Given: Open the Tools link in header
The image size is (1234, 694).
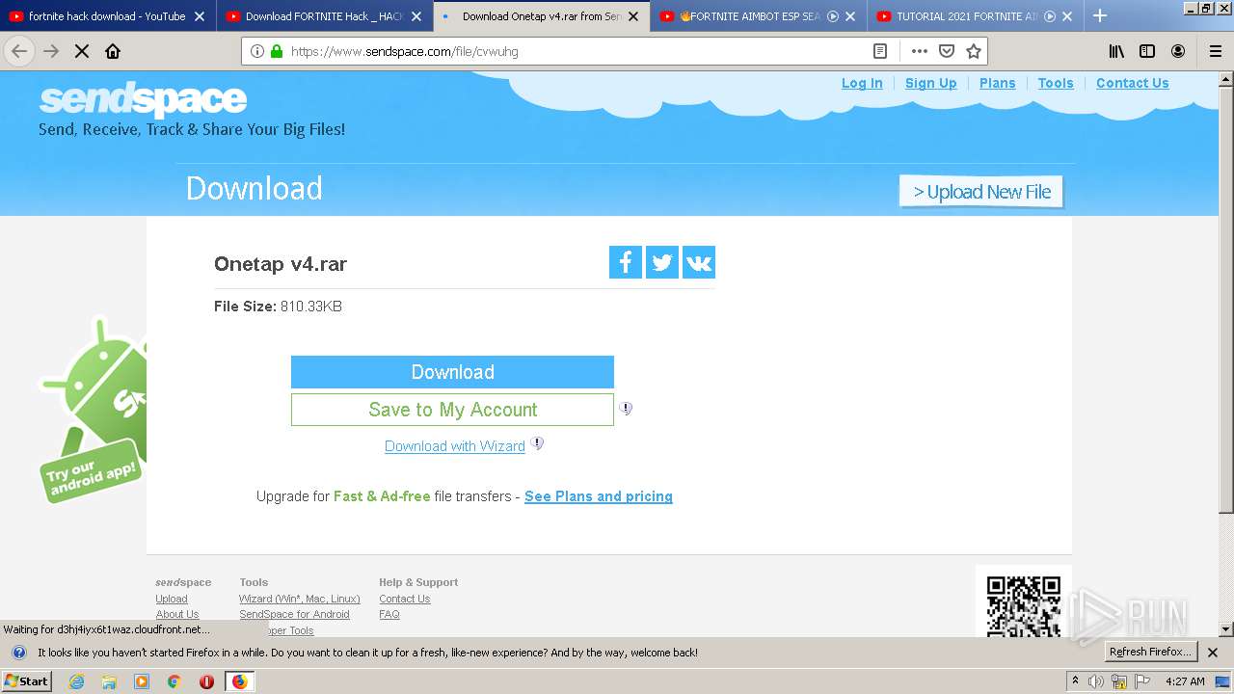Looking at the screenshot, I should click(x=1056, y=83).
